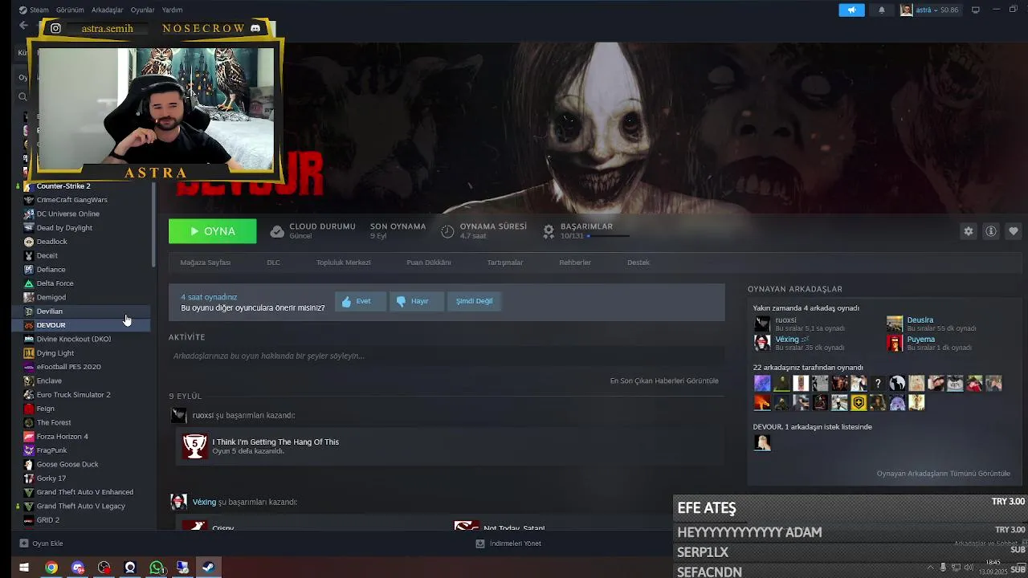Add DEVOUR to favorites heart icon
Screen dimensions: 1028x578
coord(1014,231)
